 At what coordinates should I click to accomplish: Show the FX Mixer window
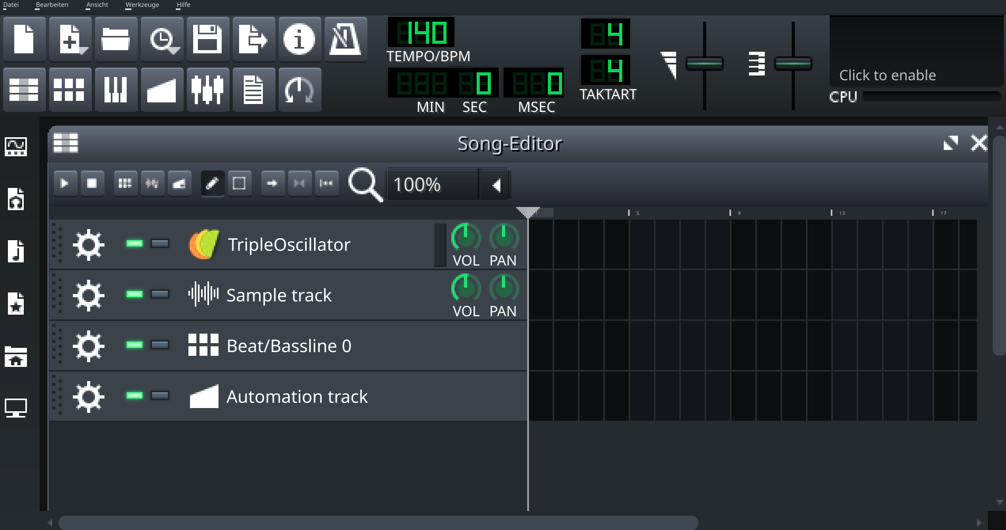point(207,90)
